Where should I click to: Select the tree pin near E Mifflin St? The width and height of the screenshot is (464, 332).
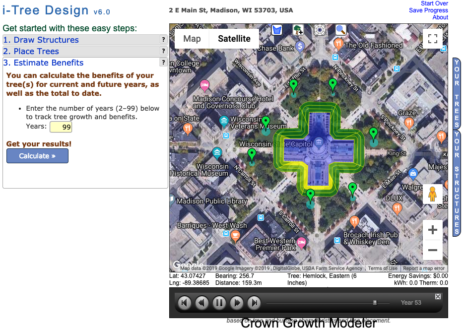click(293, 86)
